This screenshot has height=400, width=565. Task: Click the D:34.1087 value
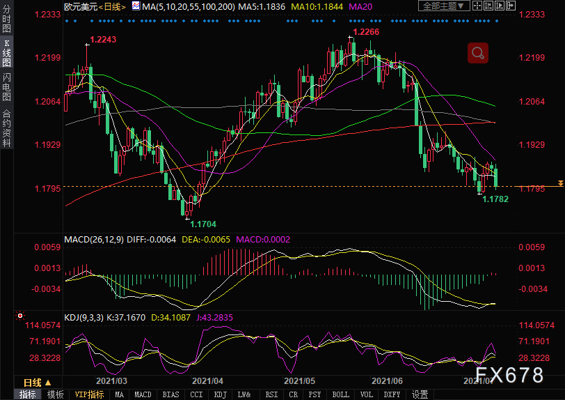170,318
